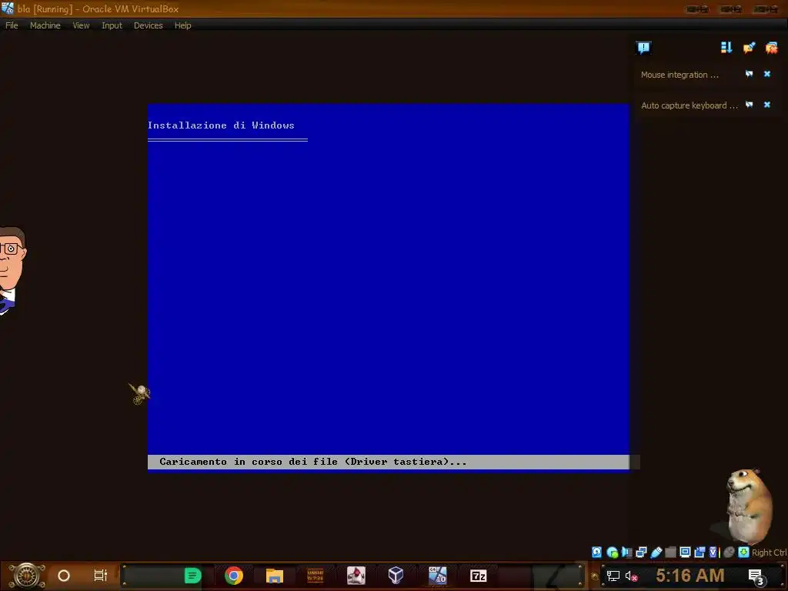The width and height of the screenshot is (788, 591).
Task: Suppress the Mouse integration notification
Action: [x=750, y=74]
